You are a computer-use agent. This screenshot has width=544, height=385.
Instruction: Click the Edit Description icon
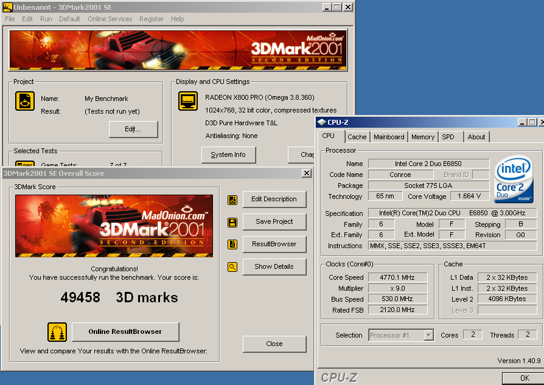pos(232,199)
